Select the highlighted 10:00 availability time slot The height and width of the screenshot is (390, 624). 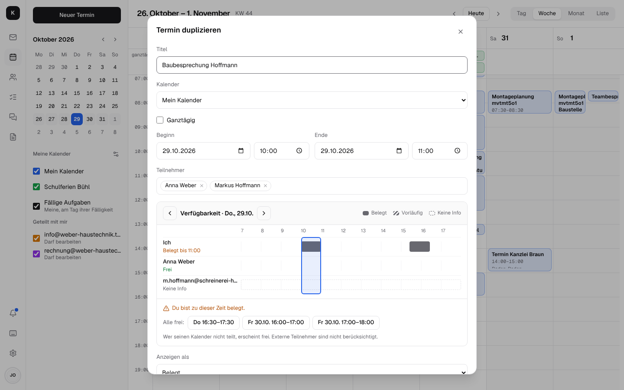[311, 266]
